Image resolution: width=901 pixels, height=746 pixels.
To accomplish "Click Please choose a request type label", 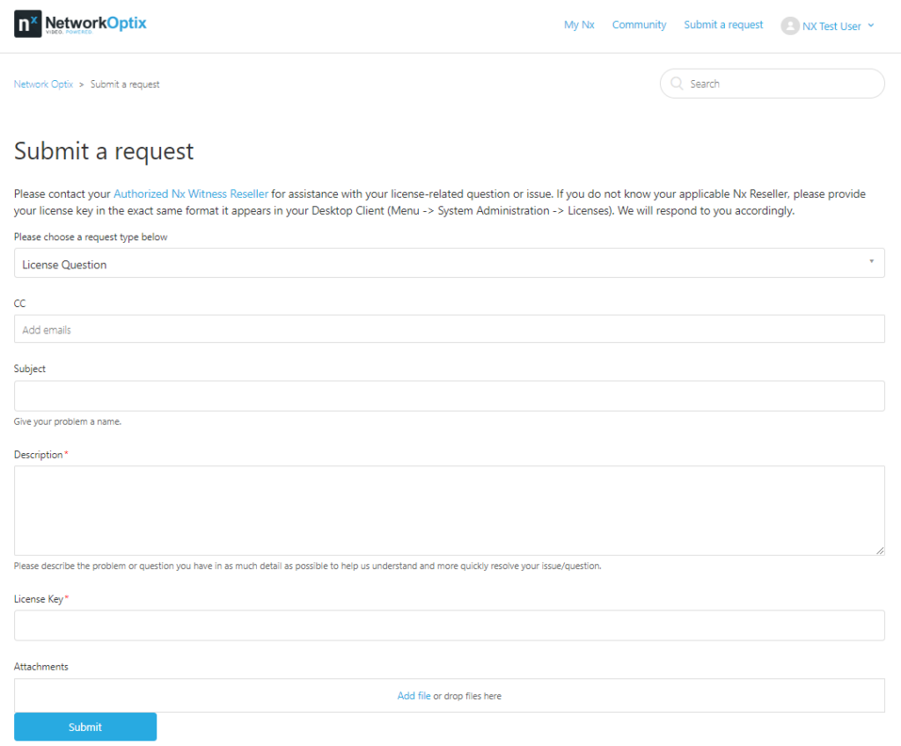I will coord(91,237).
